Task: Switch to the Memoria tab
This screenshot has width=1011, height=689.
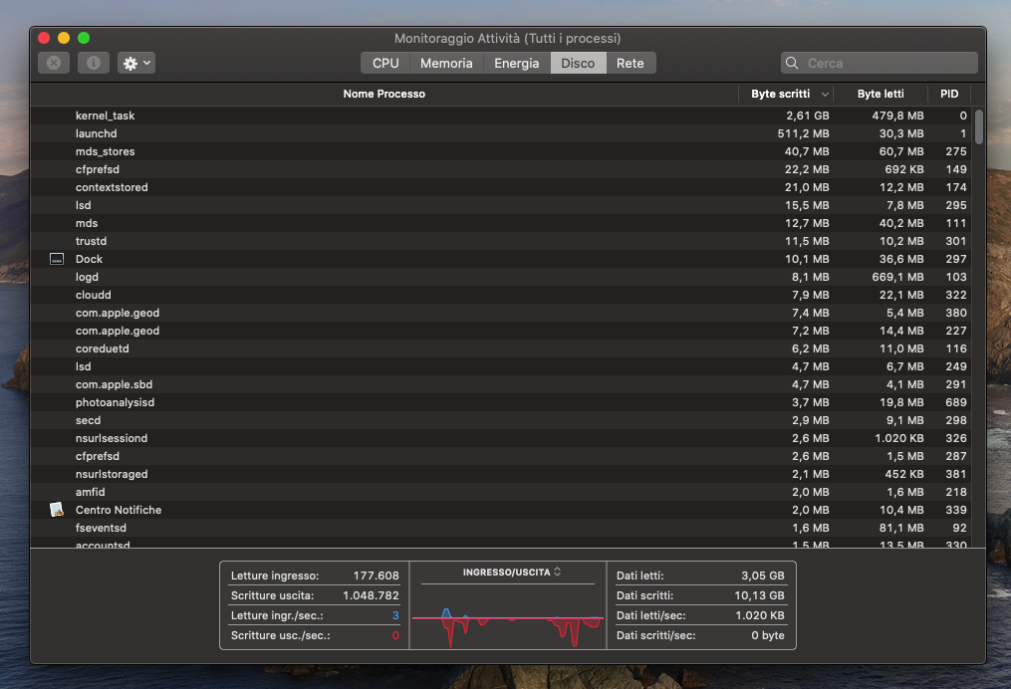Action: (446, 63)
